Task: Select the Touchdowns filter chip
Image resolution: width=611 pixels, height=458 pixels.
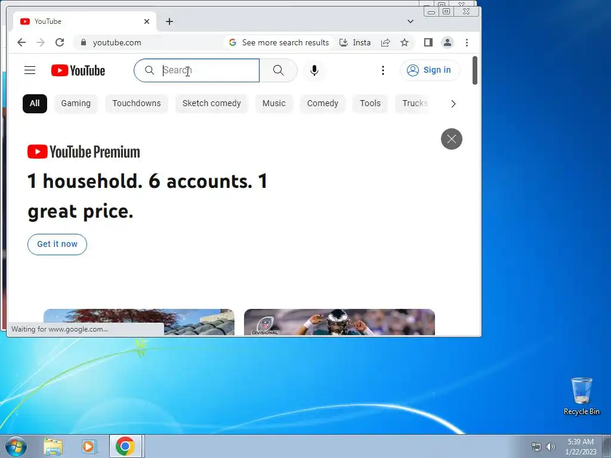Action: (x=137, y=104)
